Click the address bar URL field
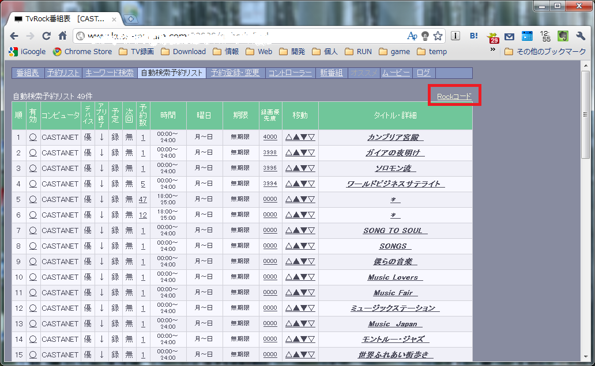 pyautogui.click(x=242, y=36)
